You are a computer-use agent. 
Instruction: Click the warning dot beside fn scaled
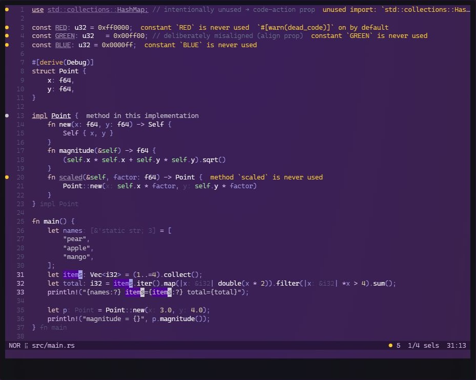(x=7, y=177)
